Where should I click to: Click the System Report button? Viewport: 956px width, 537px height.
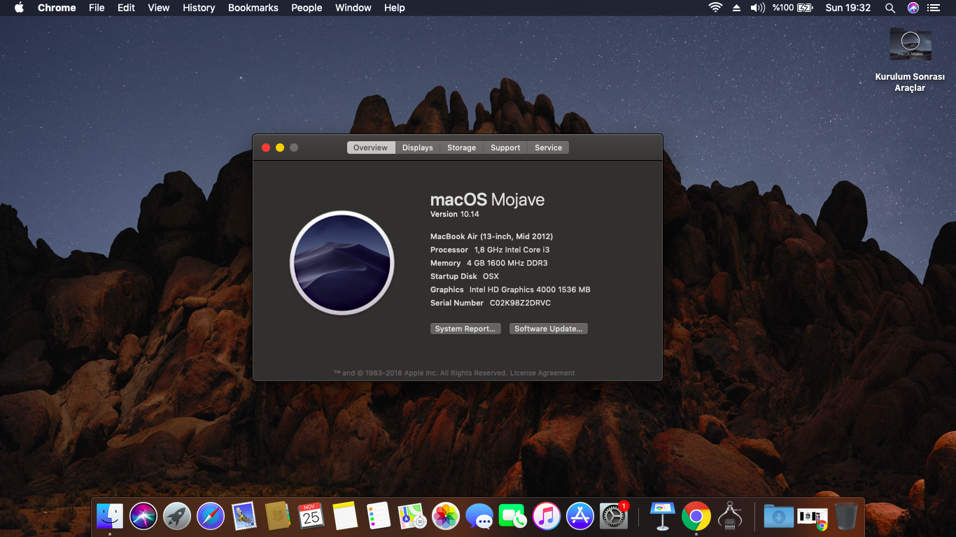pos(465,329)
